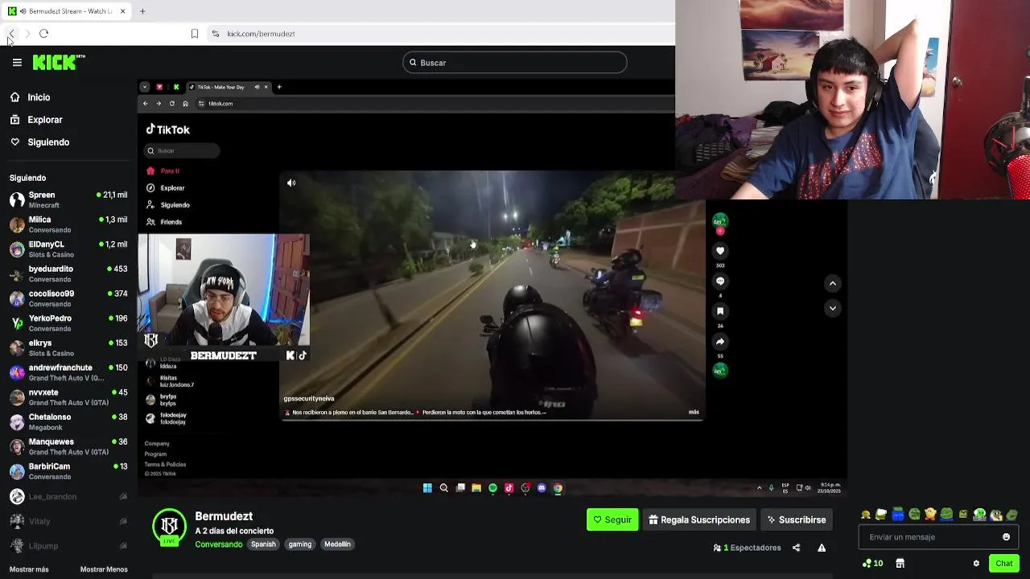Pick the first emote in the chat row
This screenshot has height=579, width=1030.
coord(866,515)
